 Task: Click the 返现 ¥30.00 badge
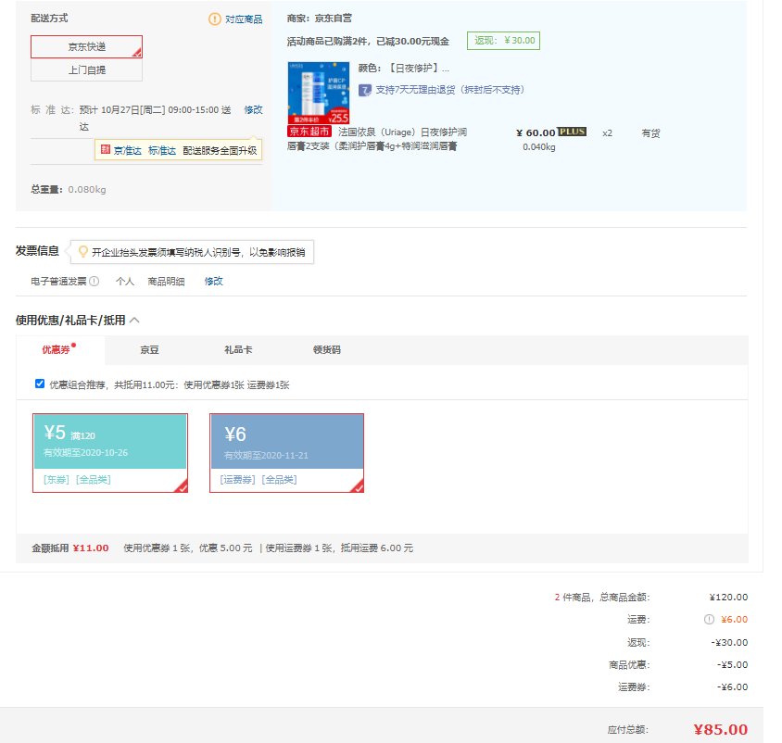(503, 41)
